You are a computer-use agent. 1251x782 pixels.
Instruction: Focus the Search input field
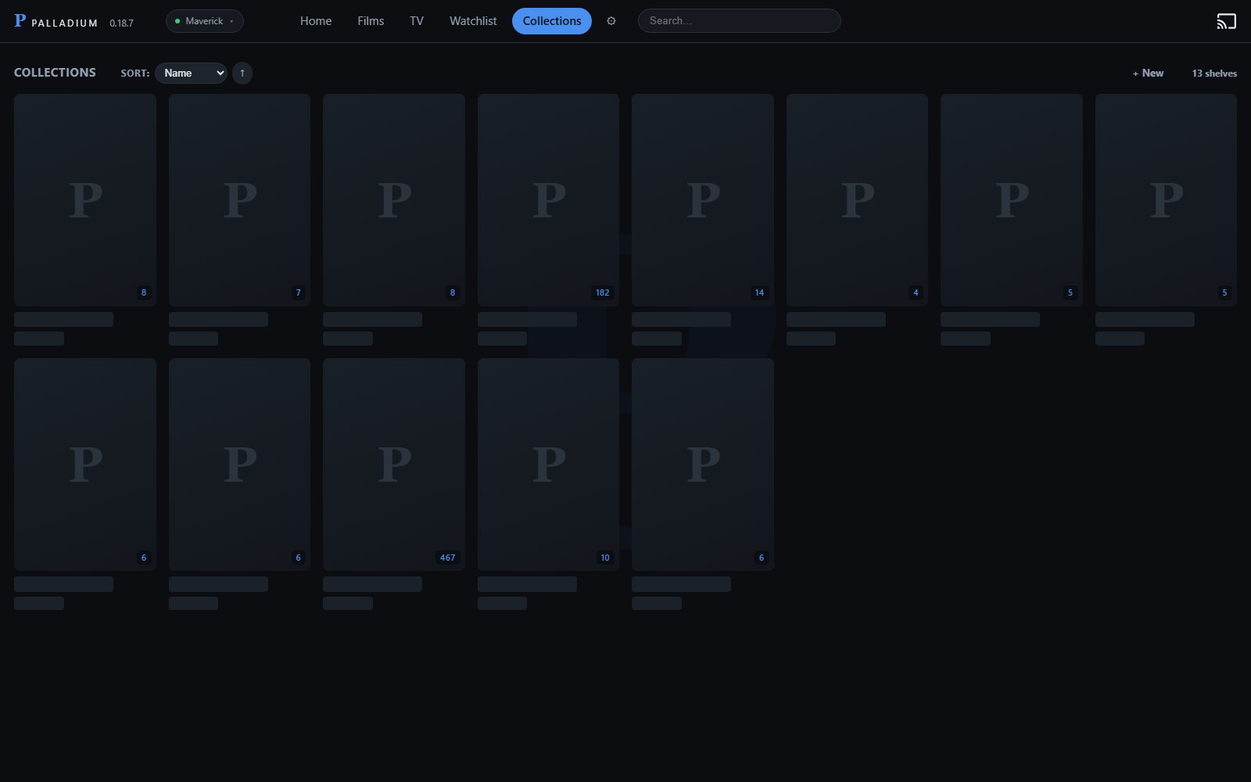coord(740,21)
